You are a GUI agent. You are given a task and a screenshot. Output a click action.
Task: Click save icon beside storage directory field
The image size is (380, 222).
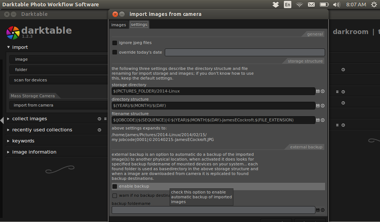pyautogui.click(x=318, y=91)
